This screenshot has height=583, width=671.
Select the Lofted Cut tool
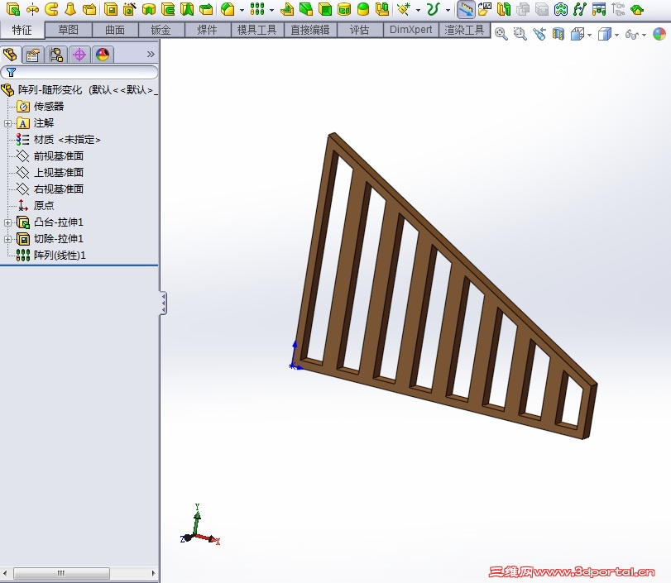click(x=187, y=9)
